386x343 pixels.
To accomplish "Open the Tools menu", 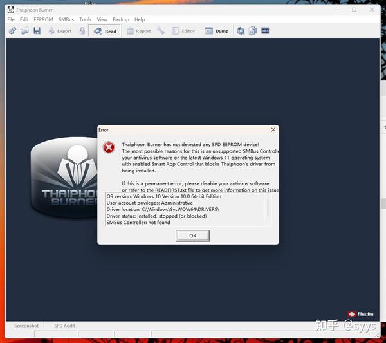I will (85, 19).
